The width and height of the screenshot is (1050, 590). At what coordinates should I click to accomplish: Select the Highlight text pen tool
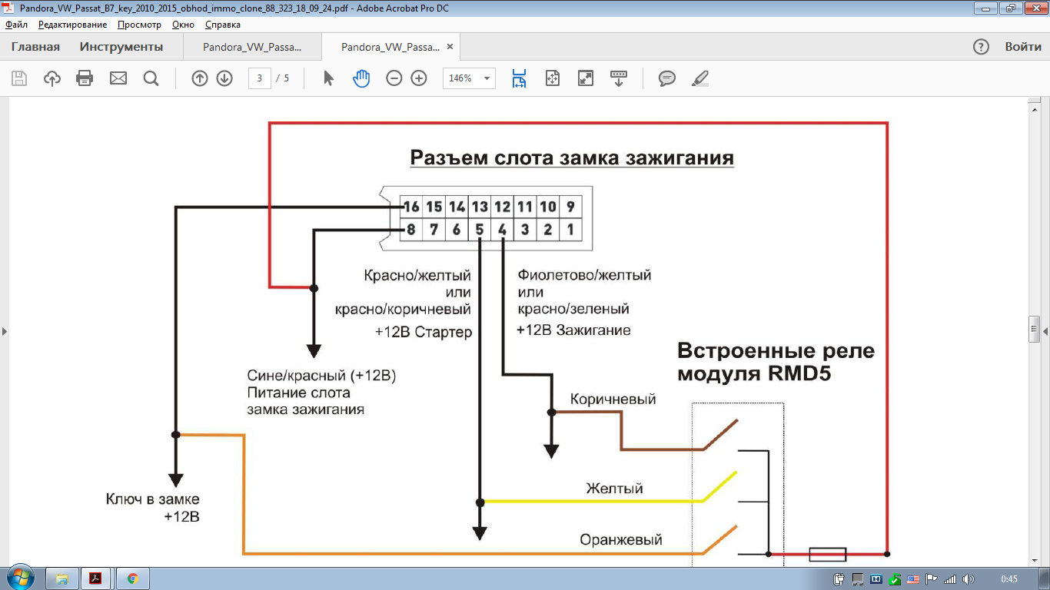(700, 78)
